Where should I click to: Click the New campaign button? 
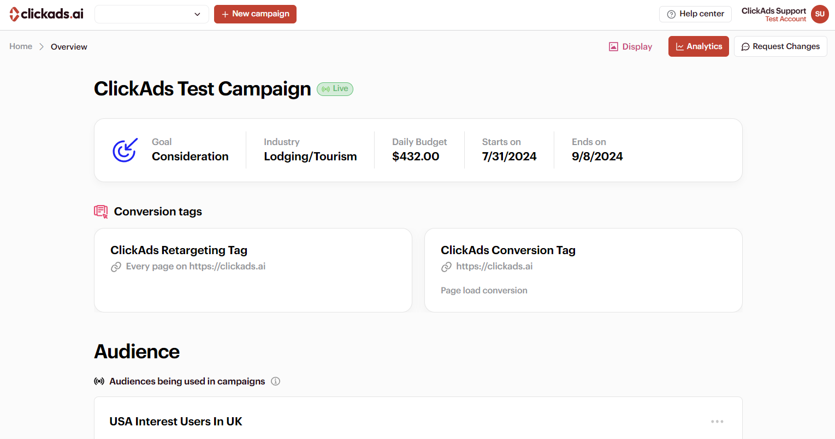pos(255,14)
